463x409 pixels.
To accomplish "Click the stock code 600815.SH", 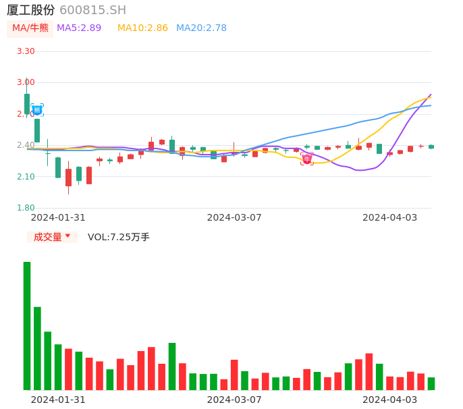I will coord(92,10).
